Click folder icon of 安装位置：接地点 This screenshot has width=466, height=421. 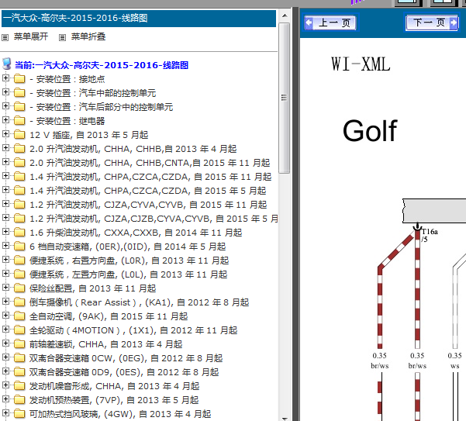[19, 79]
